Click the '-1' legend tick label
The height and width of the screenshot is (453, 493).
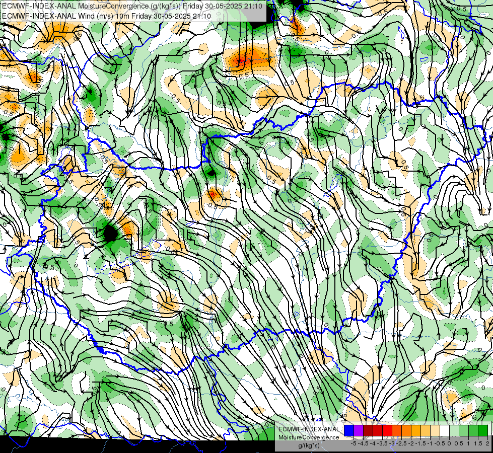430,443
